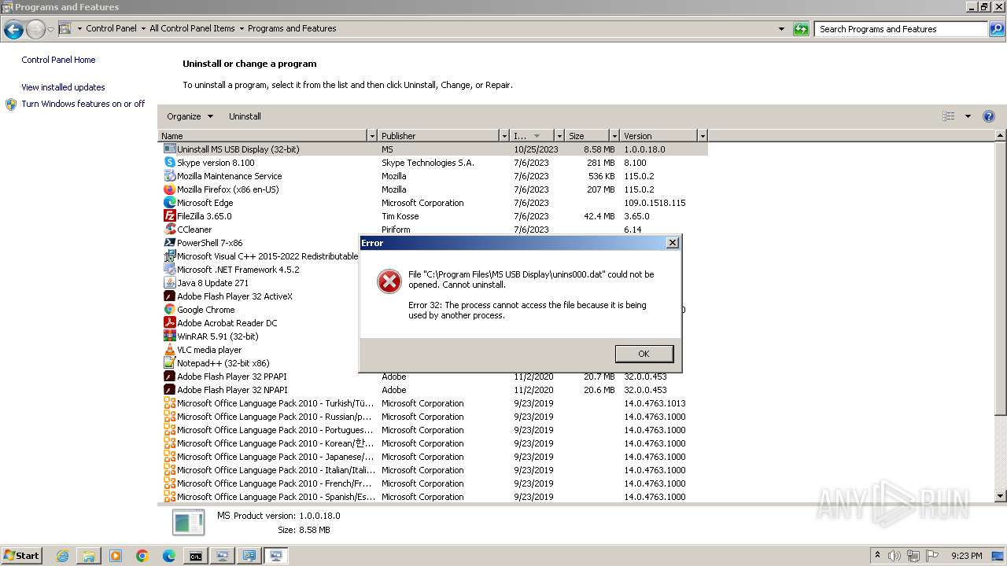The image size is (1007, 566).
Task: Click the search magnifier icon
Action: (996, 29)
